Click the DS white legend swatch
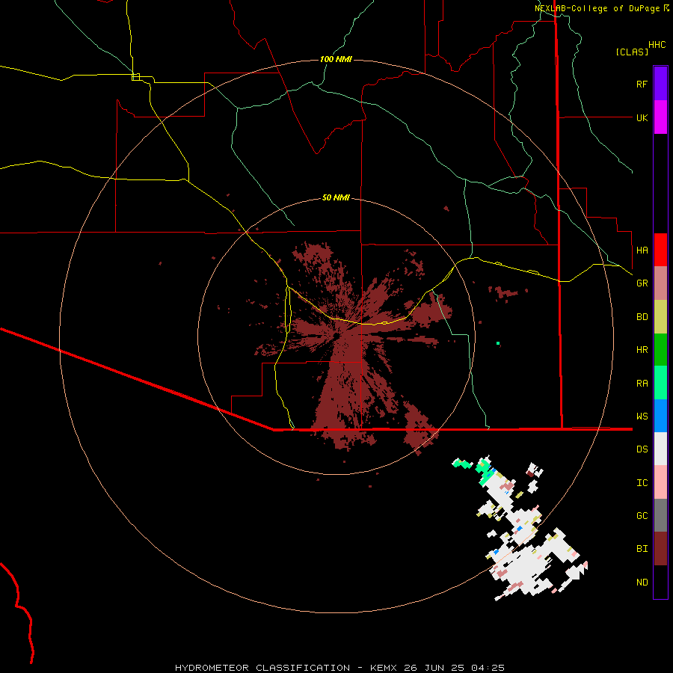673x673 pixels. (x=660, y=449)
